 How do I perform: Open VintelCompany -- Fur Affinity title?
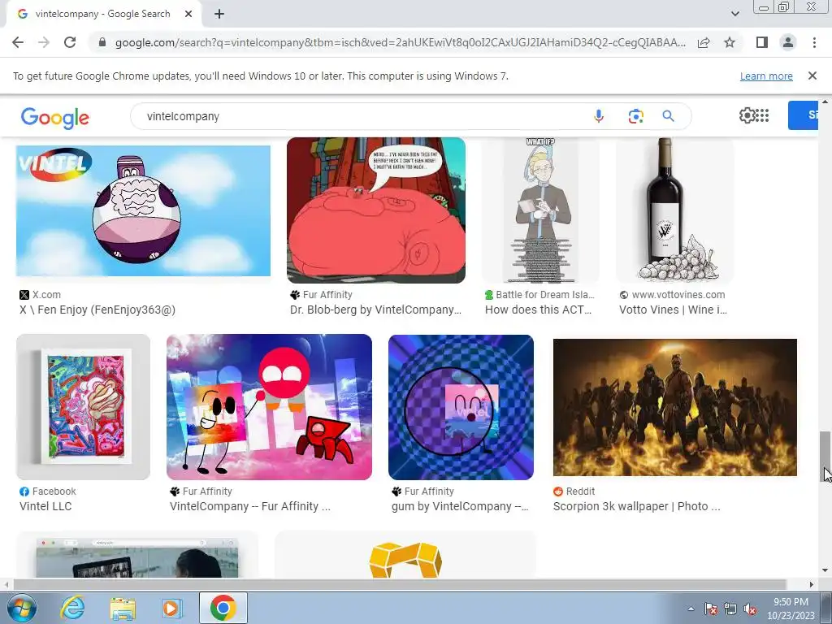(x=250, y=506)
